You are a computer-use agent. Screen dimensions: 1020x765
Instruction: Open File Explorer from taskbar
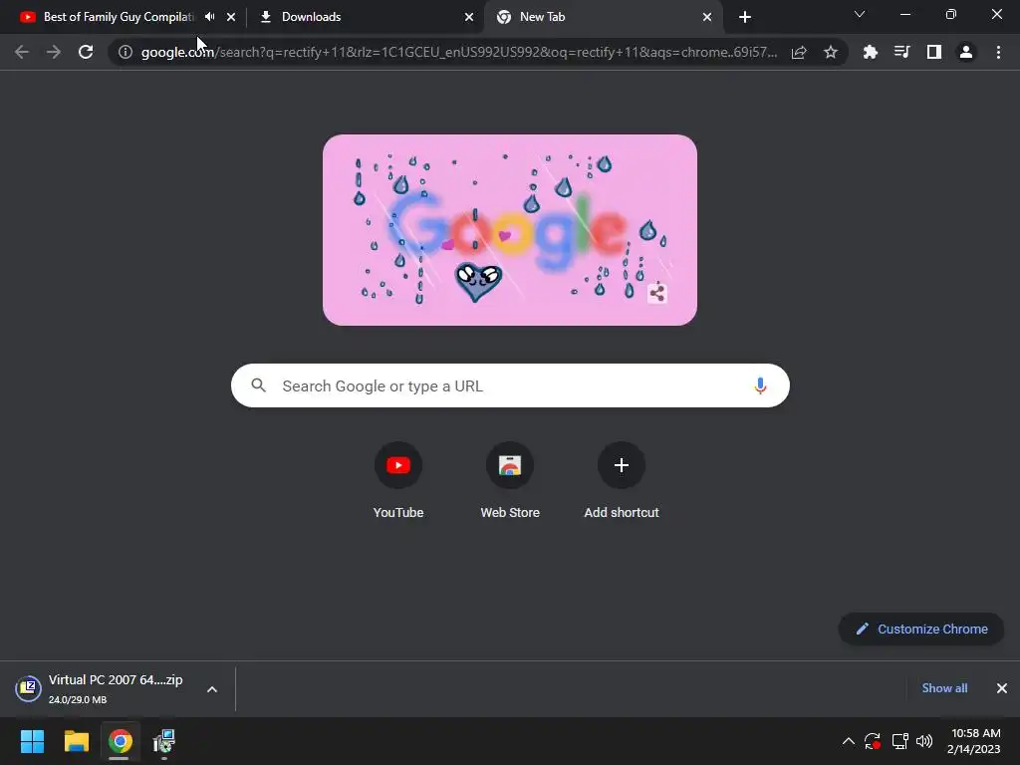[x=76, y=741]
